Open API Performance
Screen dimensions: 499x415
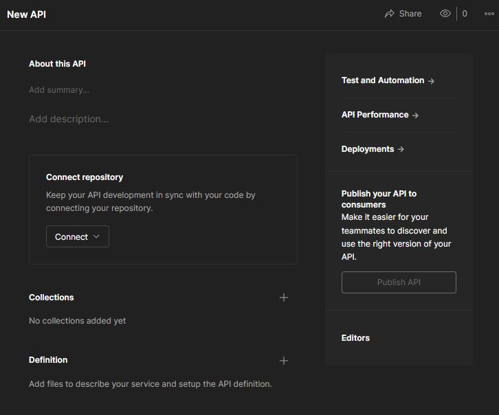(x=379, y=115)
